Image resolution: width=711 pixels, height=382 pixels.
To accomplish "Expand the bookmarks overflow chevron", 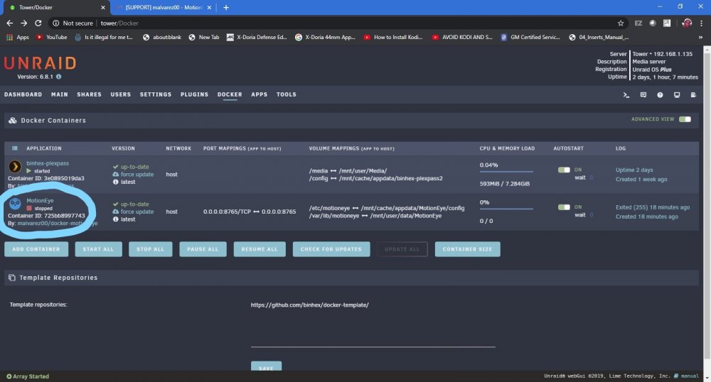I will point(700,37).
